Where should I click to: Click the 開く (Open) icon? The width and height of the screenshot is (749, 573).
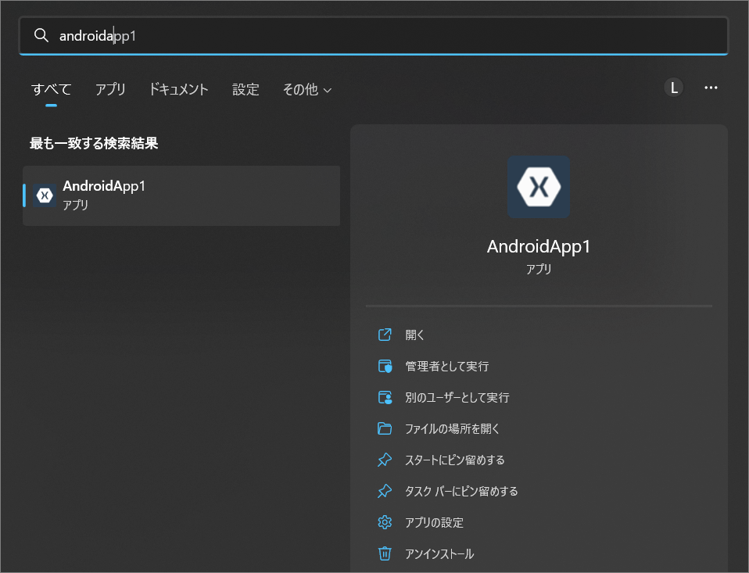pos(385,334)
